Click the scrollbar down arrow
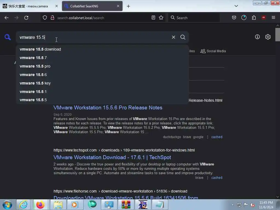 [x=278, y=197]
